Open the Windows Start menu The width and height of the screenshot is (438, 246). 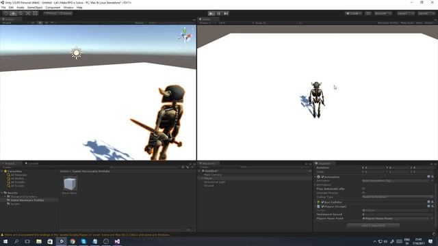click(5, 241)
